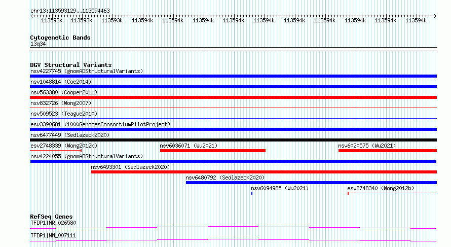Open the TFDP1|NM_007111 gene track
451x247 pixels.
coord(233,240)
